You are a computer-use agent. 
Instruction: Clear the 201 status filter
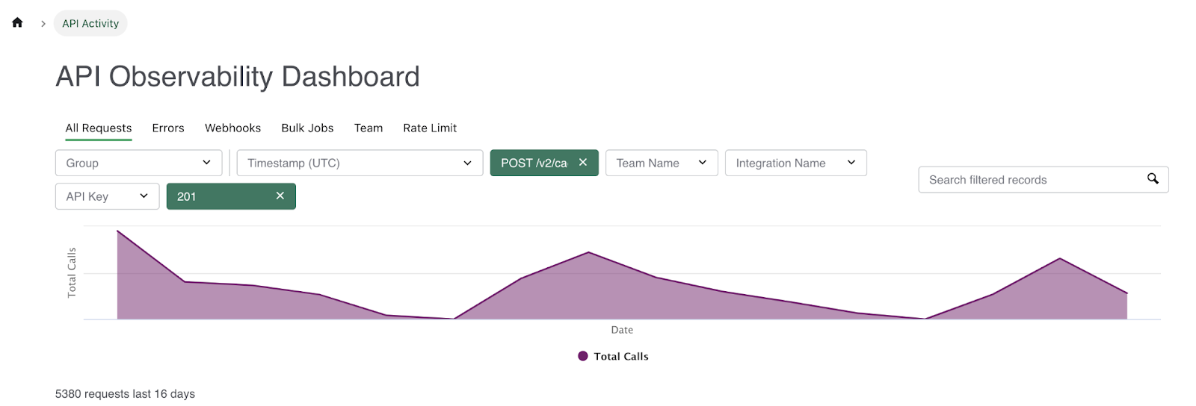point(280,196)
